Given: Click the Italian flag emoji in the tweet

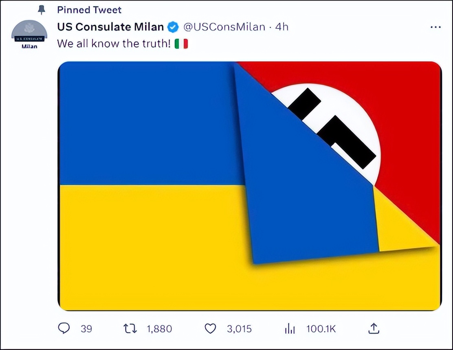Looking at the screenshot, I should point(181,44).
